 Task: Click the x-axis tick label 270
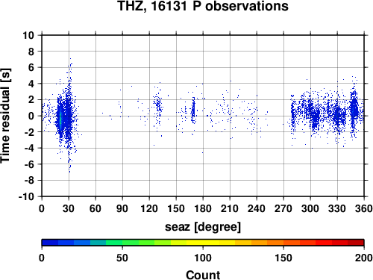tap(283, 208)
